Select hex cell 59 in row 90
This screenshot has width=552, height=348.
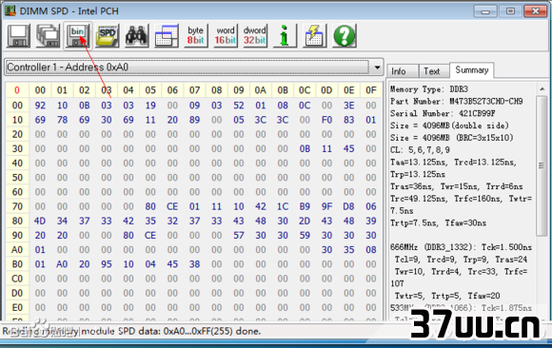click(x=305, y=235)
